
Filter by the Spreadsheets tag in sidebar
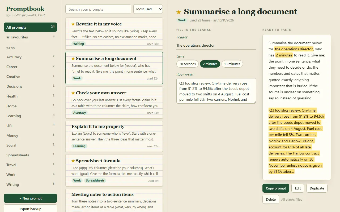point(30,155)
